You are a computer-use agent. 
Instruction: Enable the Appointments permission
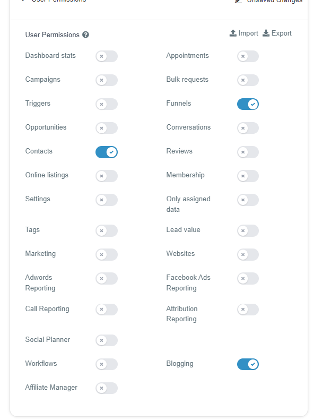click(x=248, y=56)
